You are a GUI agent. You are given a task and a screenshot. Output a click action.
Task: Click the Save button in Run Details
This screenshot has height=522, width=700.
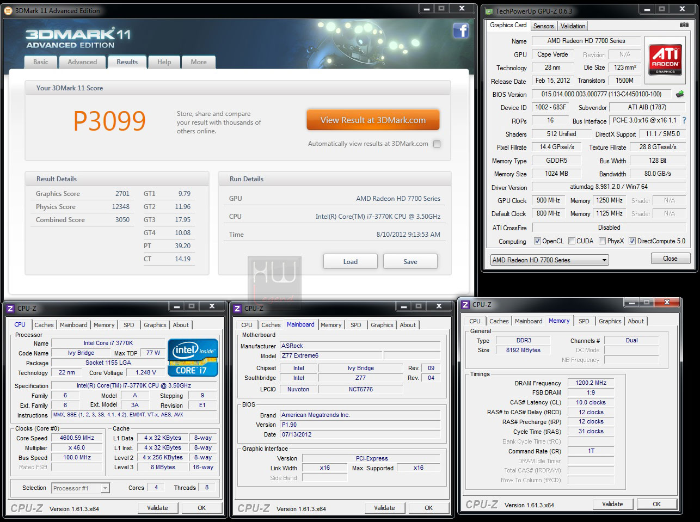[x=410, y=261]
